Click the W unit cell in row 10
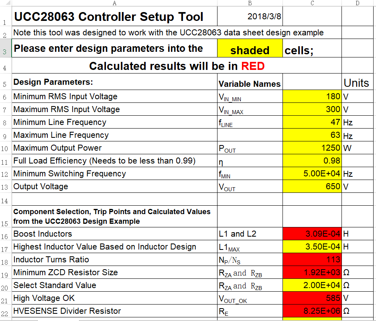Image resolution: width=376 pixels, height=321 pixels. (357, 148)
